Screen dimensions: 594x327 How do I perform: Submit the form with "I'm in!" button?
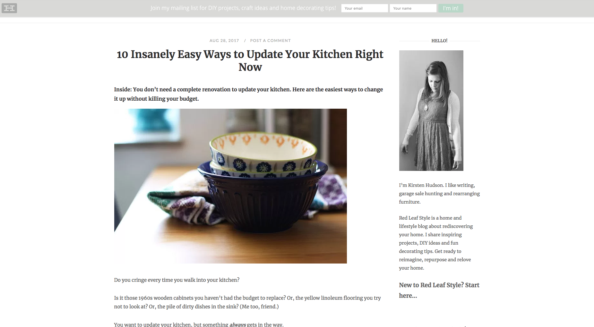pos(451,8)
